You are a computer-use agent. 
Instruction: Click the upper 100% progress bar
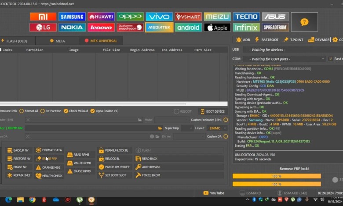click(277, 176)
